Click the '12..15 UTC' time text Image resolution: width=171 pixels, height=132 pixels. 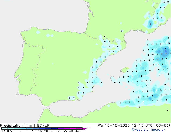pos(142,126)
